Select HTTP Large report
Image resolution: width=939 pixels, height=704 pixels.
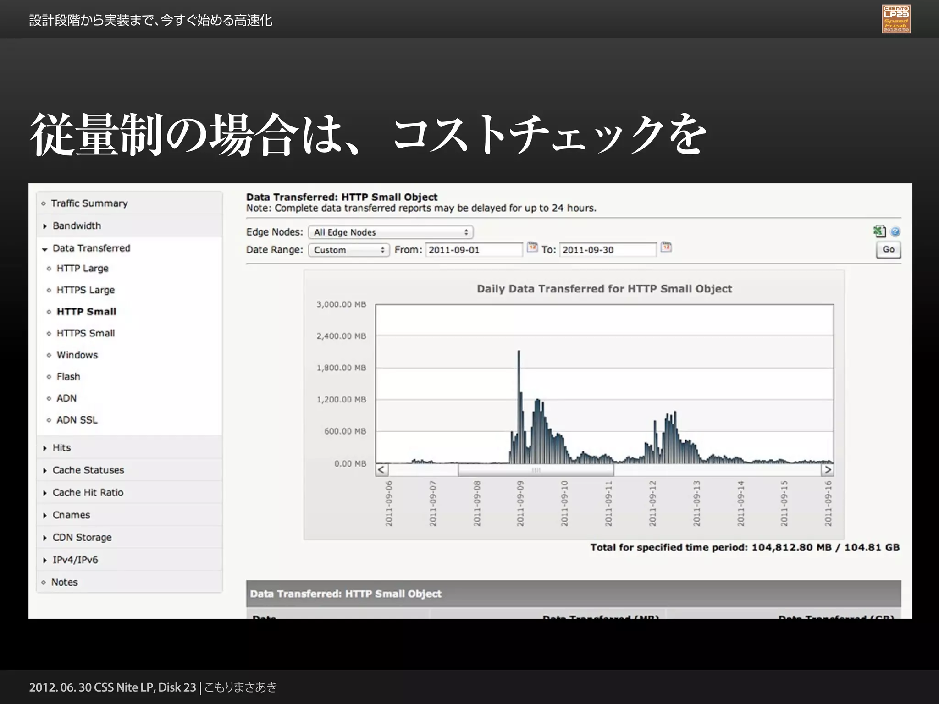[83, 269]
